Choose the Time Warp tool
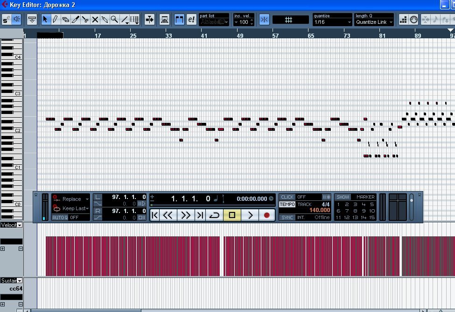 click(135, 20)
